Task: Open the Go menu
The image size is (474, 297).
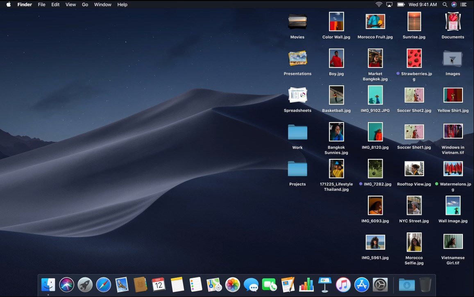Action: (85, 4)
